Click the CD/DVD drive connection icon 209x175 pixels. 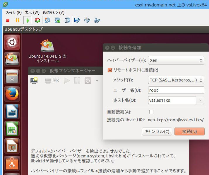click(x=87, y=20)
